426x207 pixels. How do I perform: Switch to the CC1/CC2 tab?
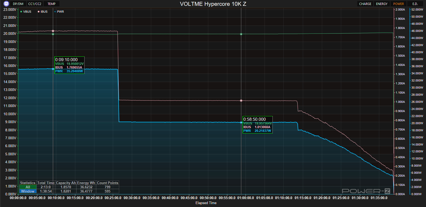point(35,4)
